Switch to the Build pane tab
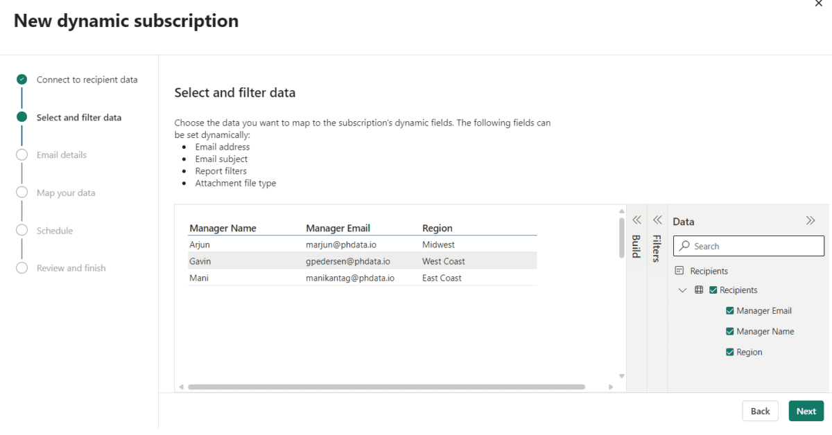This screenshot has height=435, width=832. pos(636,246)
